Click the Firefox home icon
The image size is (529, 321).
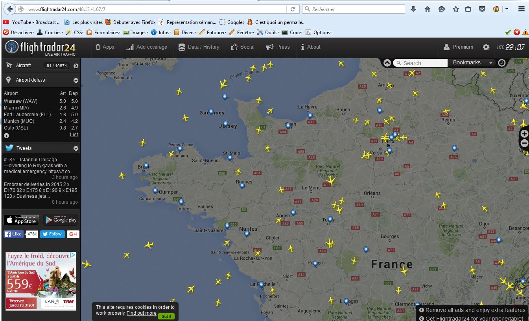[x=427, y=9]
